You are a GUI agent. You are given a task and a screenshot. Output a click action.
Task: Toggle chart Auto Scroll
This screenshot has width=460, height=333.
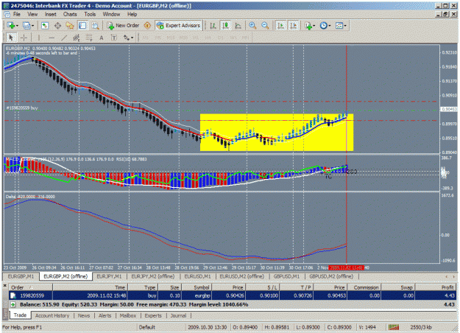click(280, 26)
